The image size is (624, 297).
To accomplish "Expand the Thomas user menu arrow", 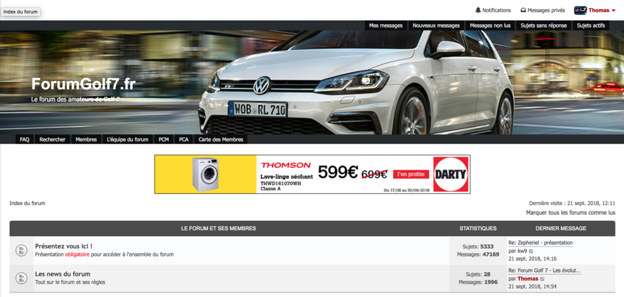I will [613, 11].
